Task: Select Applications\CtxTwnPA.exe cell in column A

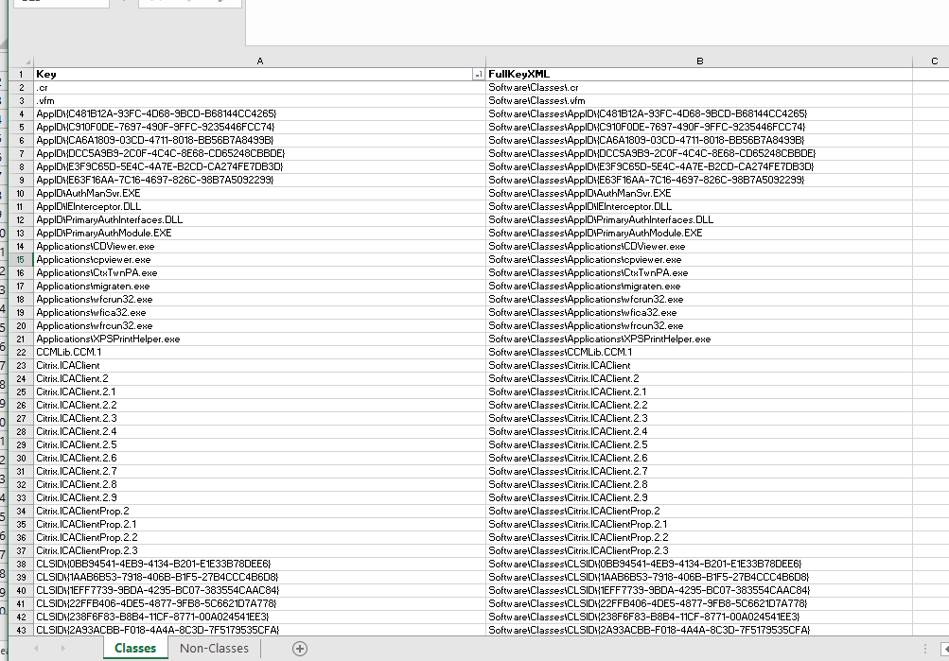Action: pyautogui.click(x=259, y=273)
